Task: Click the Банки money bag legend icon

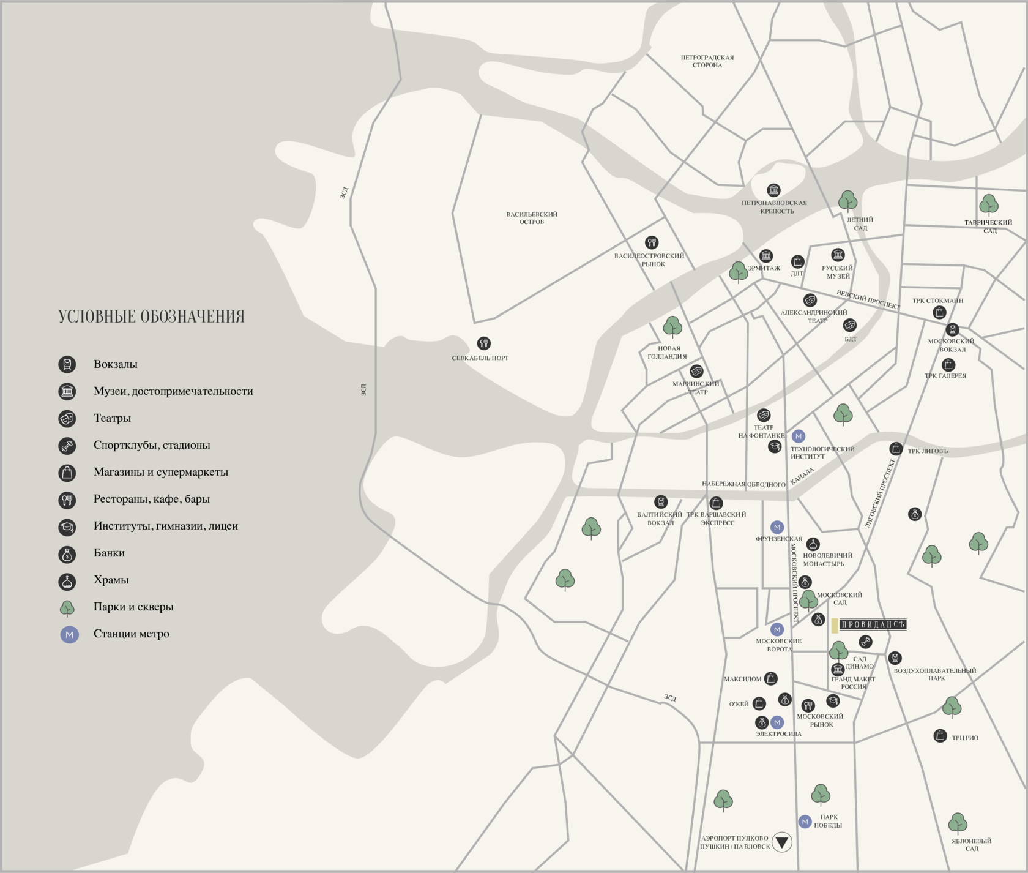Action: click(67, 554)
